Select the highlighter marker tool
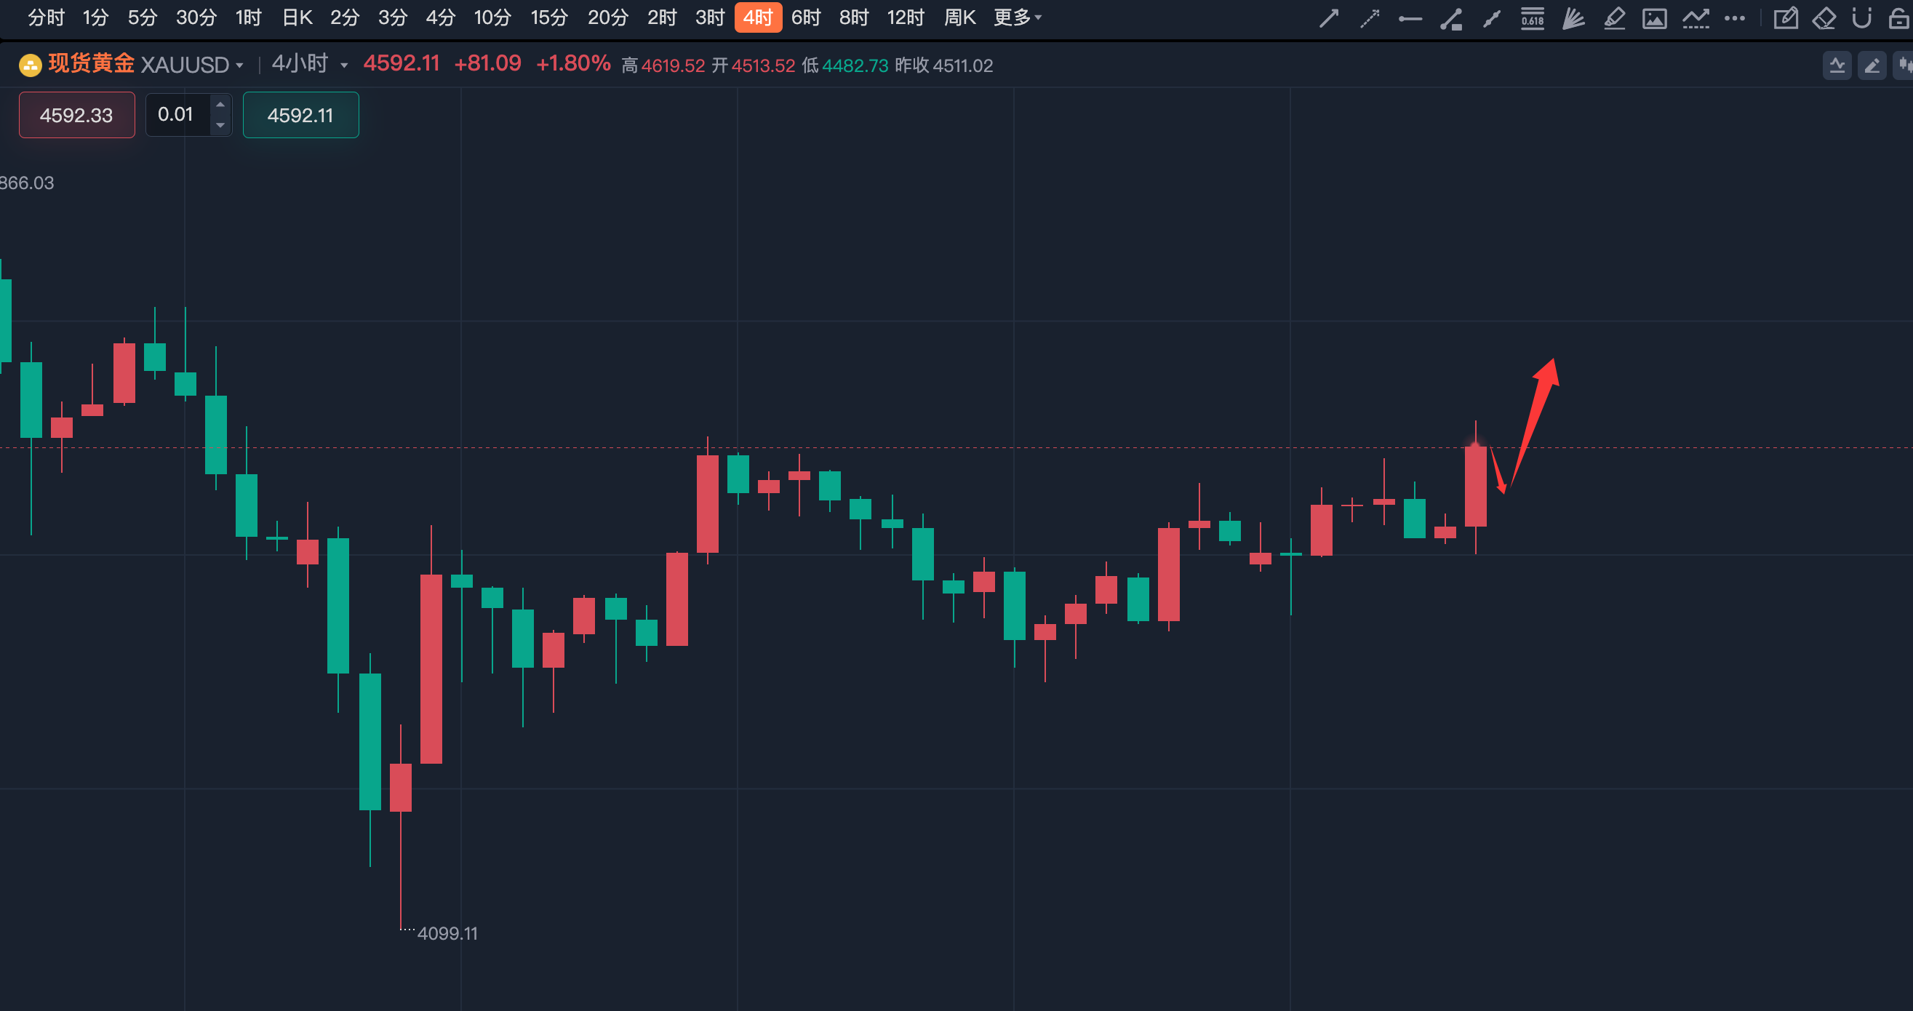This screenshot has height=1011, width=1913. [x=1614, y=18]
